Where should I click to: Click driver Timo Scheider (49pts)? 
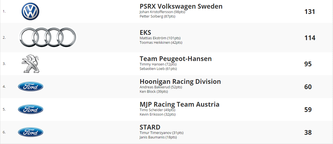click(x=157, y=110)
